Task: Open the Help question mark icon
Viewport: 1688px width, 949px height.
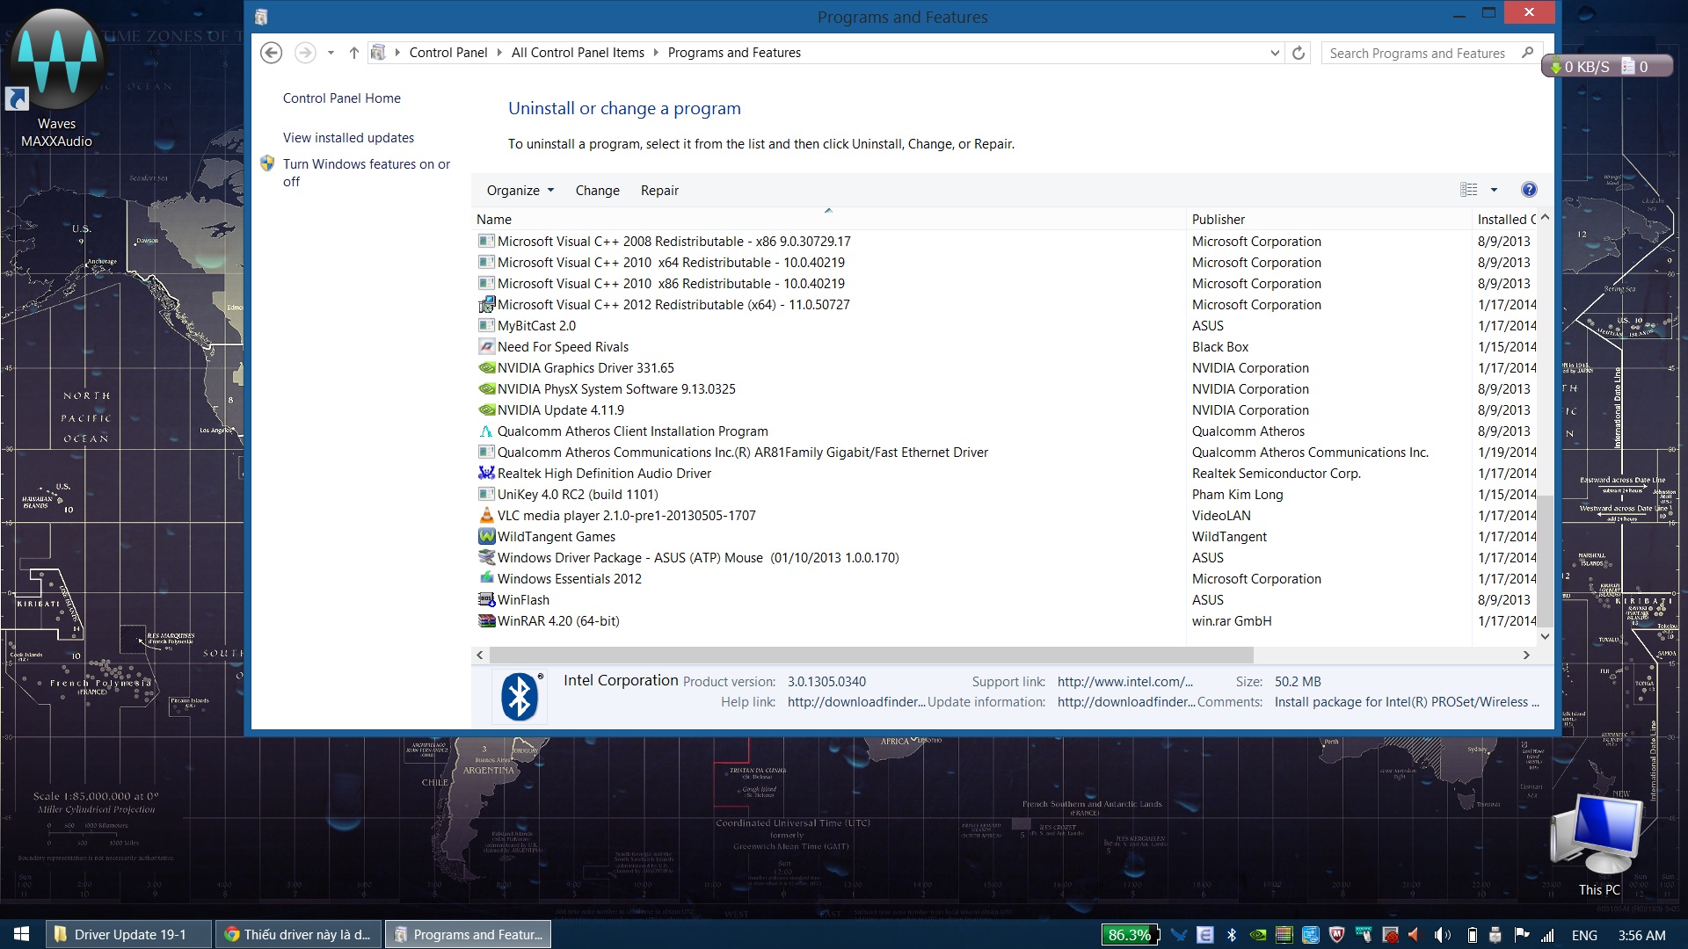Action: tap(1529, 190)
